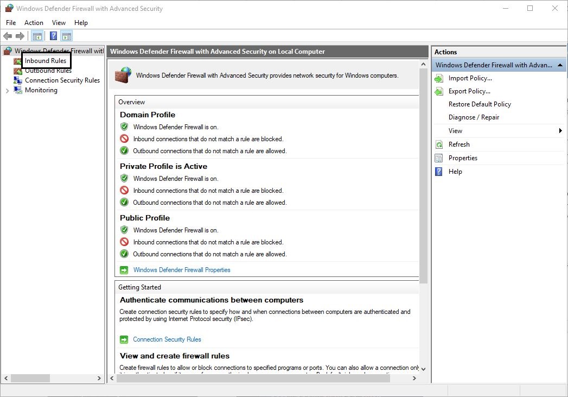Select Connection Security Rules in the tree
568x397 pixels.
click(62, 80)
